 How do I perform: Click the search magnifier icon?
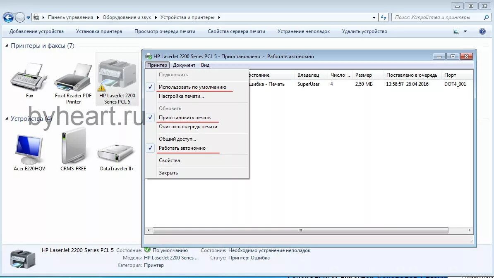pos(486,18)
